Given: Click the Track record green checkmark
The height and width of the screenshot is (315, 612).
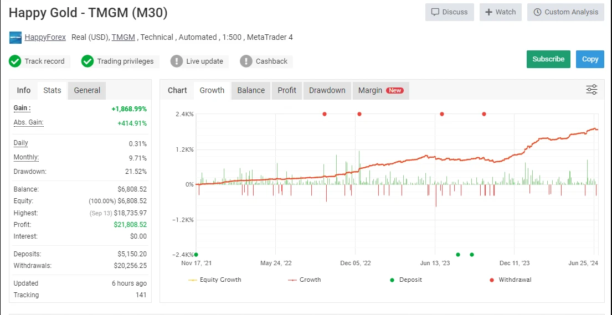Looking at the screenshot, I should [15, 61].
